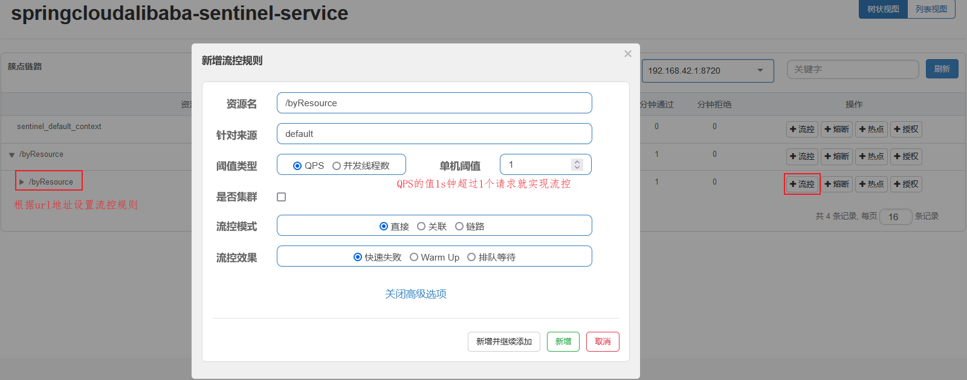Screen dimensions: 967x380
Task: Switch to 树状视图 tab
Action: [883, 9]
